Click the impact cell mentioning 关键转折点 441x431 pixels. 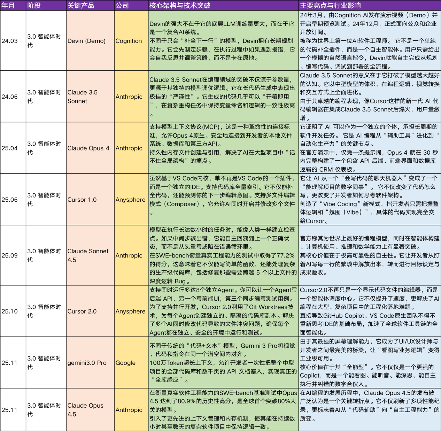tap(370, 410)
